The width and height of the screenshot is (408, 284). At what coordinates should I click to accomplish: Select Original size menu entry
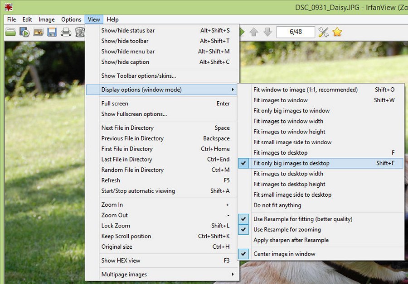161,246
